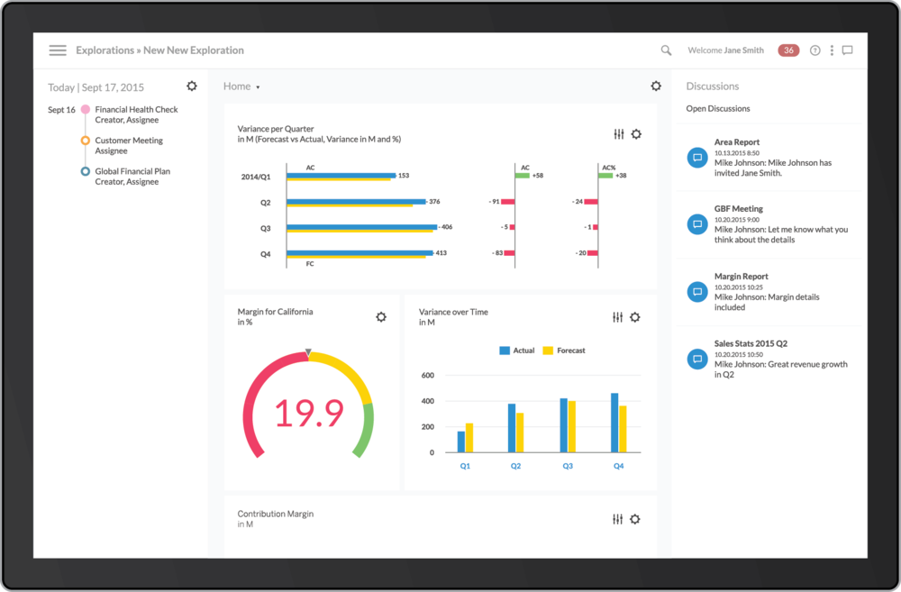Viewport: 901px width, 592px height.
Task: Open filter settings on Variance per Quarter chart
Action: 619,133
